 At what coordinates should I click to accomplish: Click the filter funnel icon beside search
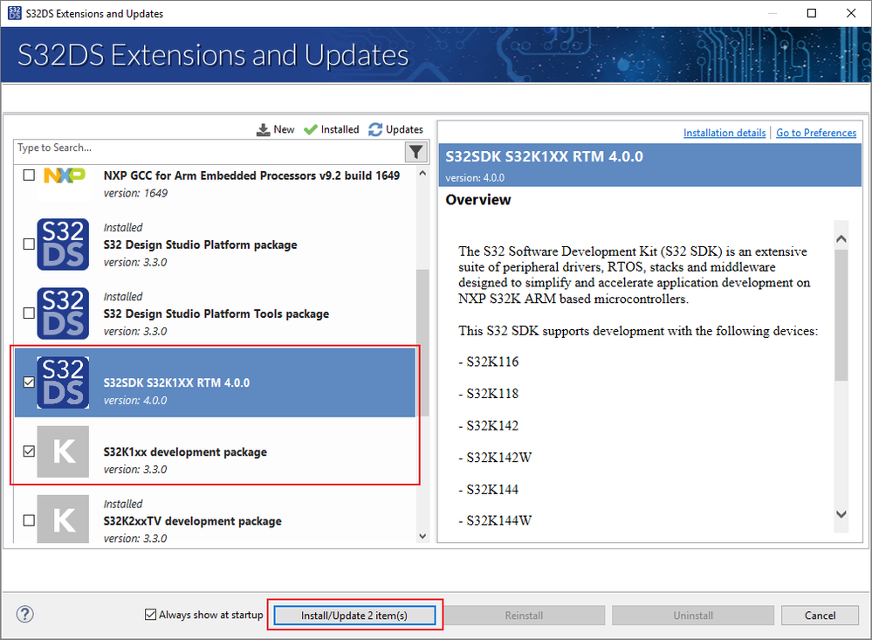pyautogui.click(x=416, y=151)
